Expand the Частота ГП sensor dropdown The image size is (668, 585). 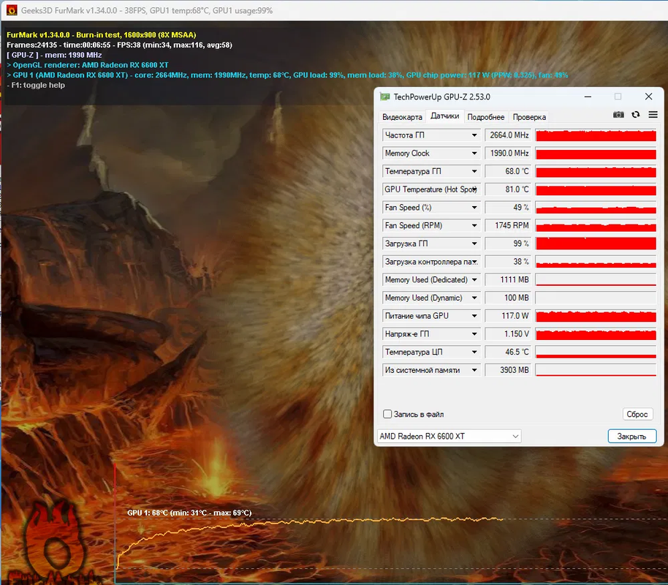coord(474,135)
